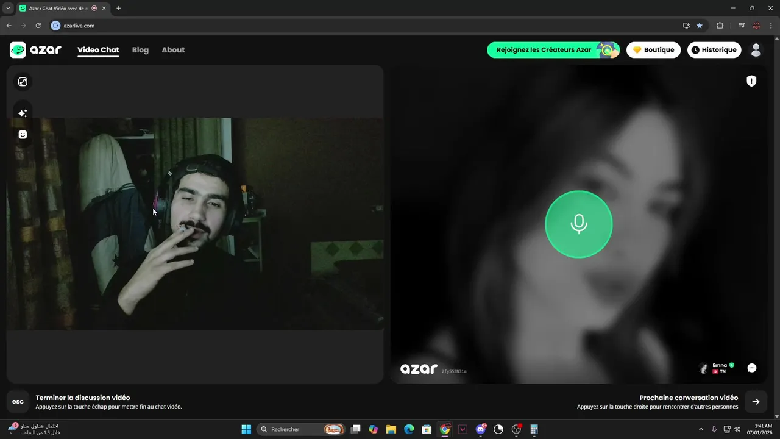Open Historique chat history

[x=714, y=50]
